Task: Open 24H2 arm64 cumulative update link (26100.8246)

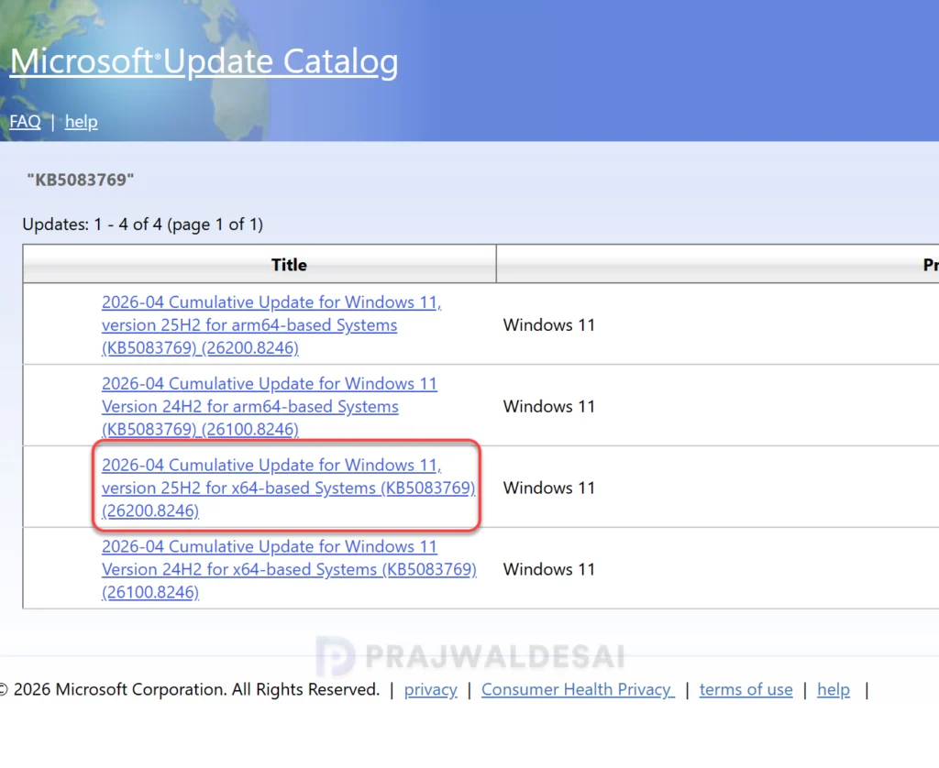Action: [x=270, y=406]
